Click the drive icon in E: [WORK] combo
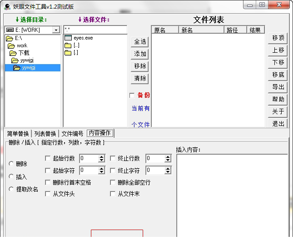Image resolution: width=293 pixels, height=246 pixels. pos(10,30)
